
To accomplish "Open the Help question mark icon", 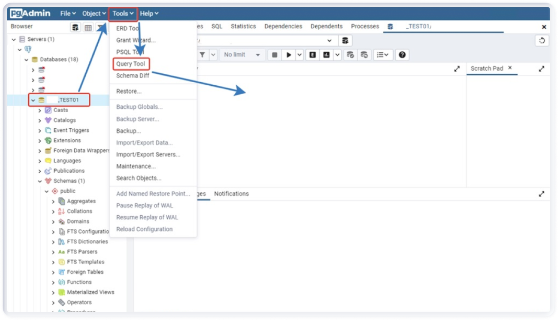I will click(402, 55).
